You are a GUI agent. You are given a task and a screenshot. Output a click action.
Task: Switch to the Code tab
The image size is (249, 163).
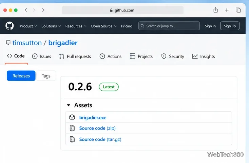(x=16, y=56)
